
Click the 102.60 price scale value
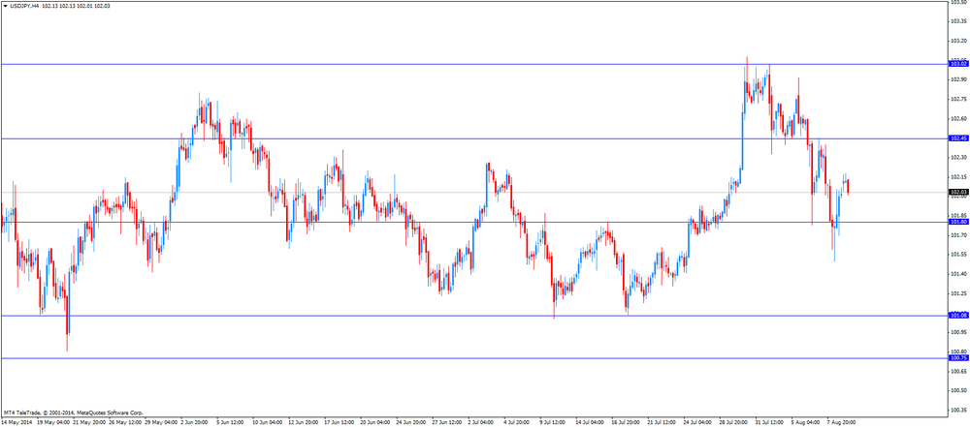point(958,119)
